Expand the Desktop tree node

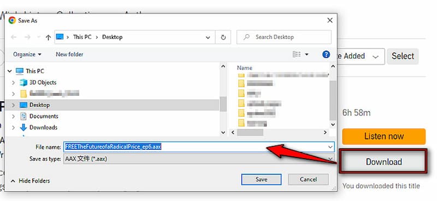[13, 105]
